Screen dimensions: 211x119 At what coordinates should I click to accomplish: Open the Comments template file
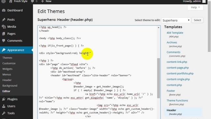pyautogui.click(x=173, y=52)
